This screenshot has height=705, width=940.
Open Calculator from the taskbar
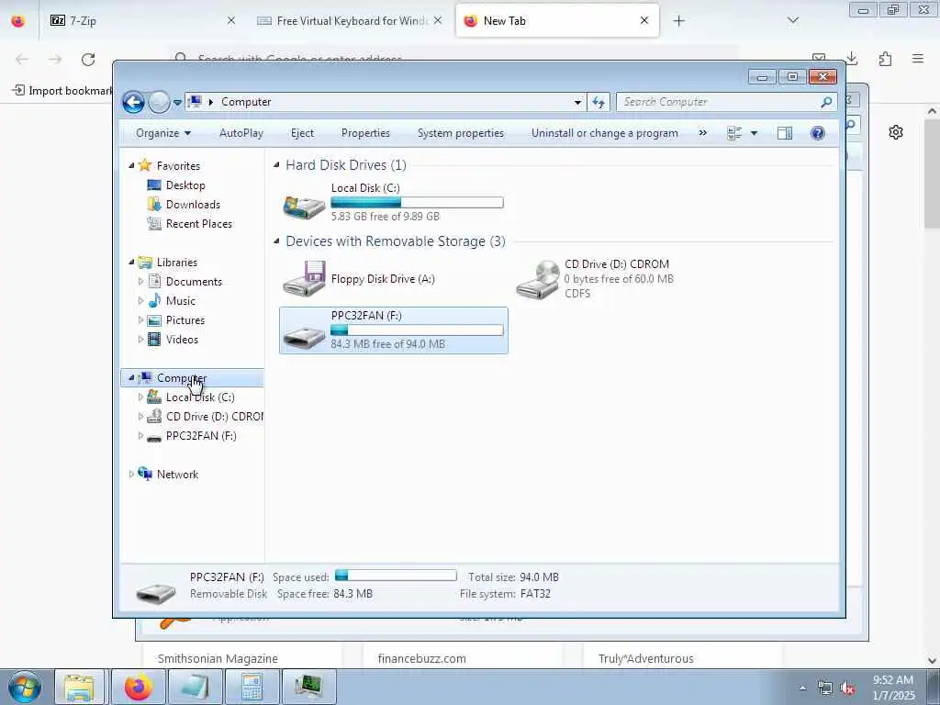click(x=252, y=687)
